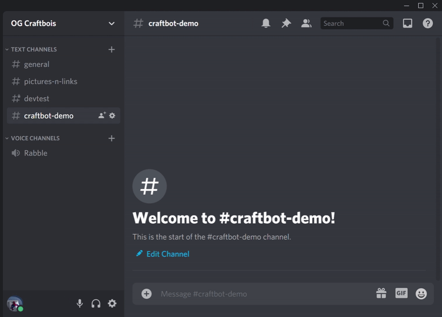Image resolution: width=442 pixels, height=317 pixels.
Task: Create a new voice channel plus icon
Action: (x=112, y=139)
